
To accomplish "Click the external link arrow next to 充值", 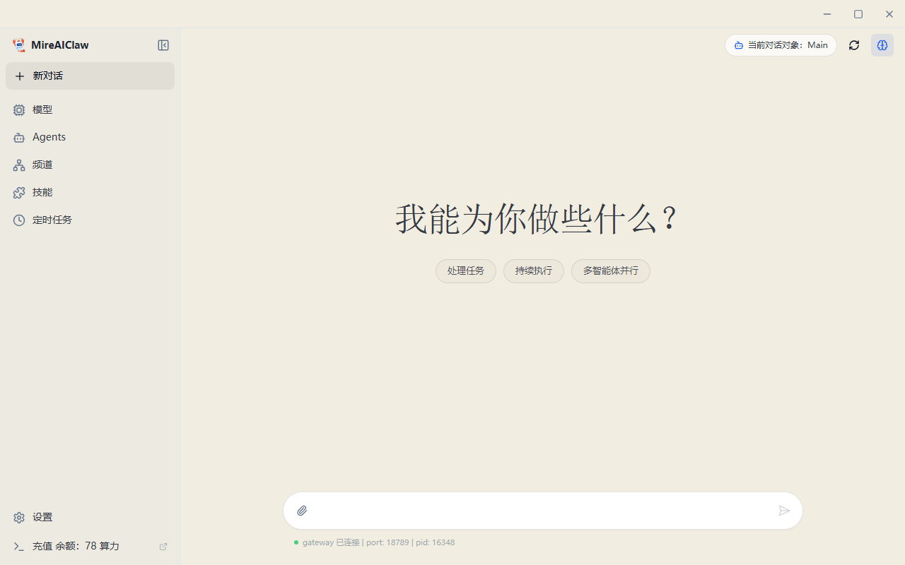I will pyautogui.click(x=163, y=546).
